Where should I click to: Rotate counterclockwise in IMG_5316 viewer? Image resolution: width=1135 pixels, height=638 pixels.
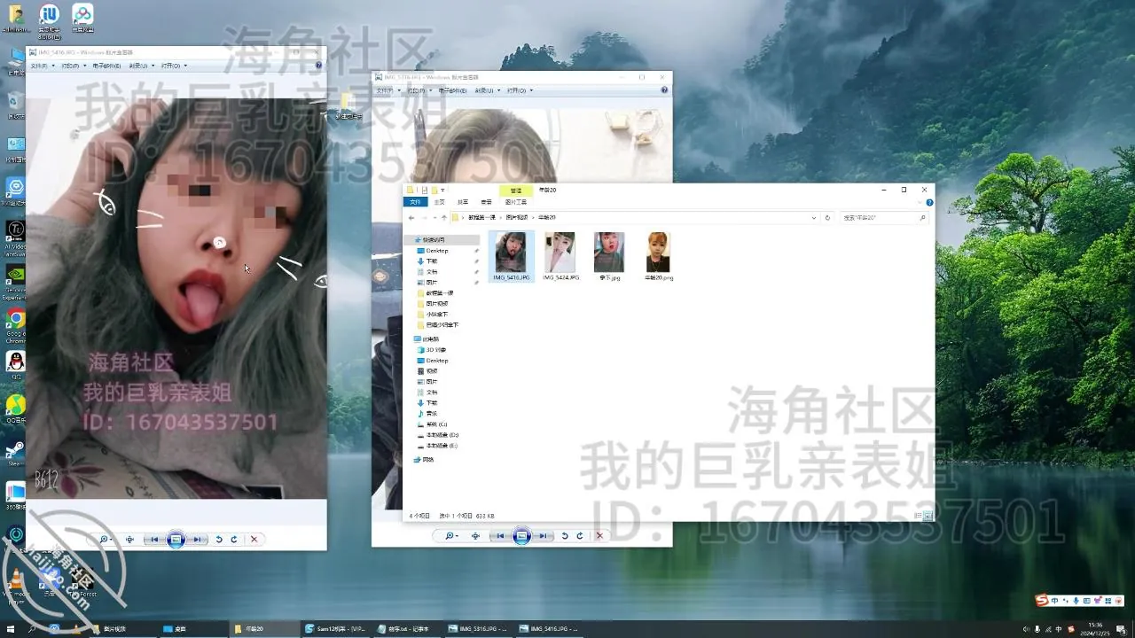565,535
